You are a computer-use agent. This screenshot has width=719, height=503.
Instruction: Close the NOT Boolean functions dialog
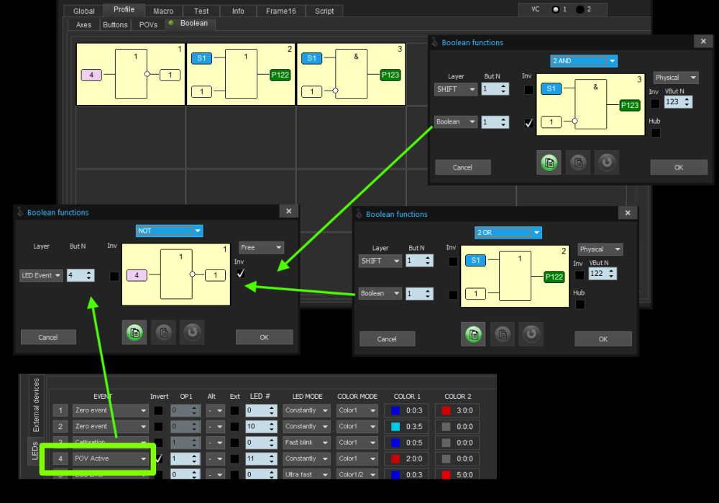coord(289,211)
